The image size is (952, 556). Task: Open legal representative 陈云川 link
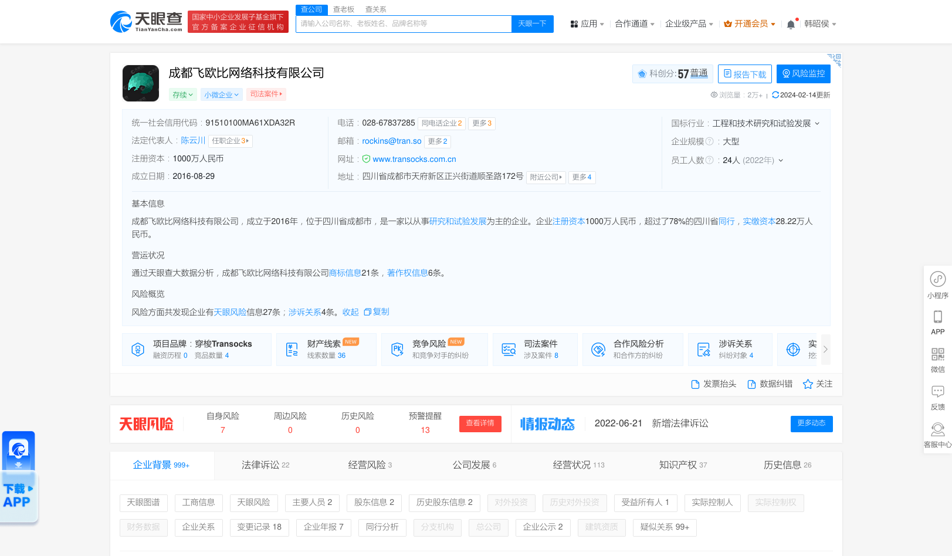click(193, 141)
